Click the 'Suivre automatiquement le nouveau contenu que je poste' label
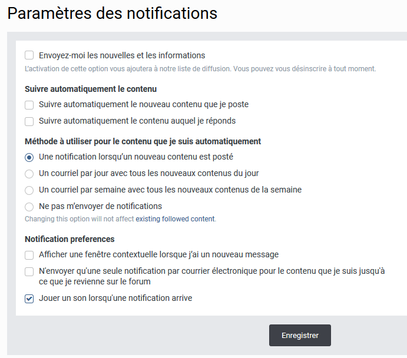 click(x=144, y=105)
